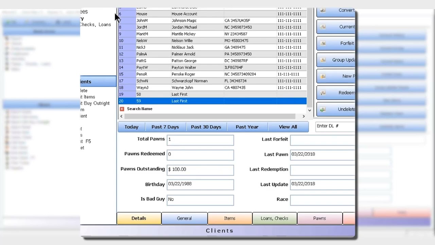Click the Pawns Redeemed field
435x245 pixels.
pyautogui.click(x=200, y=155)
